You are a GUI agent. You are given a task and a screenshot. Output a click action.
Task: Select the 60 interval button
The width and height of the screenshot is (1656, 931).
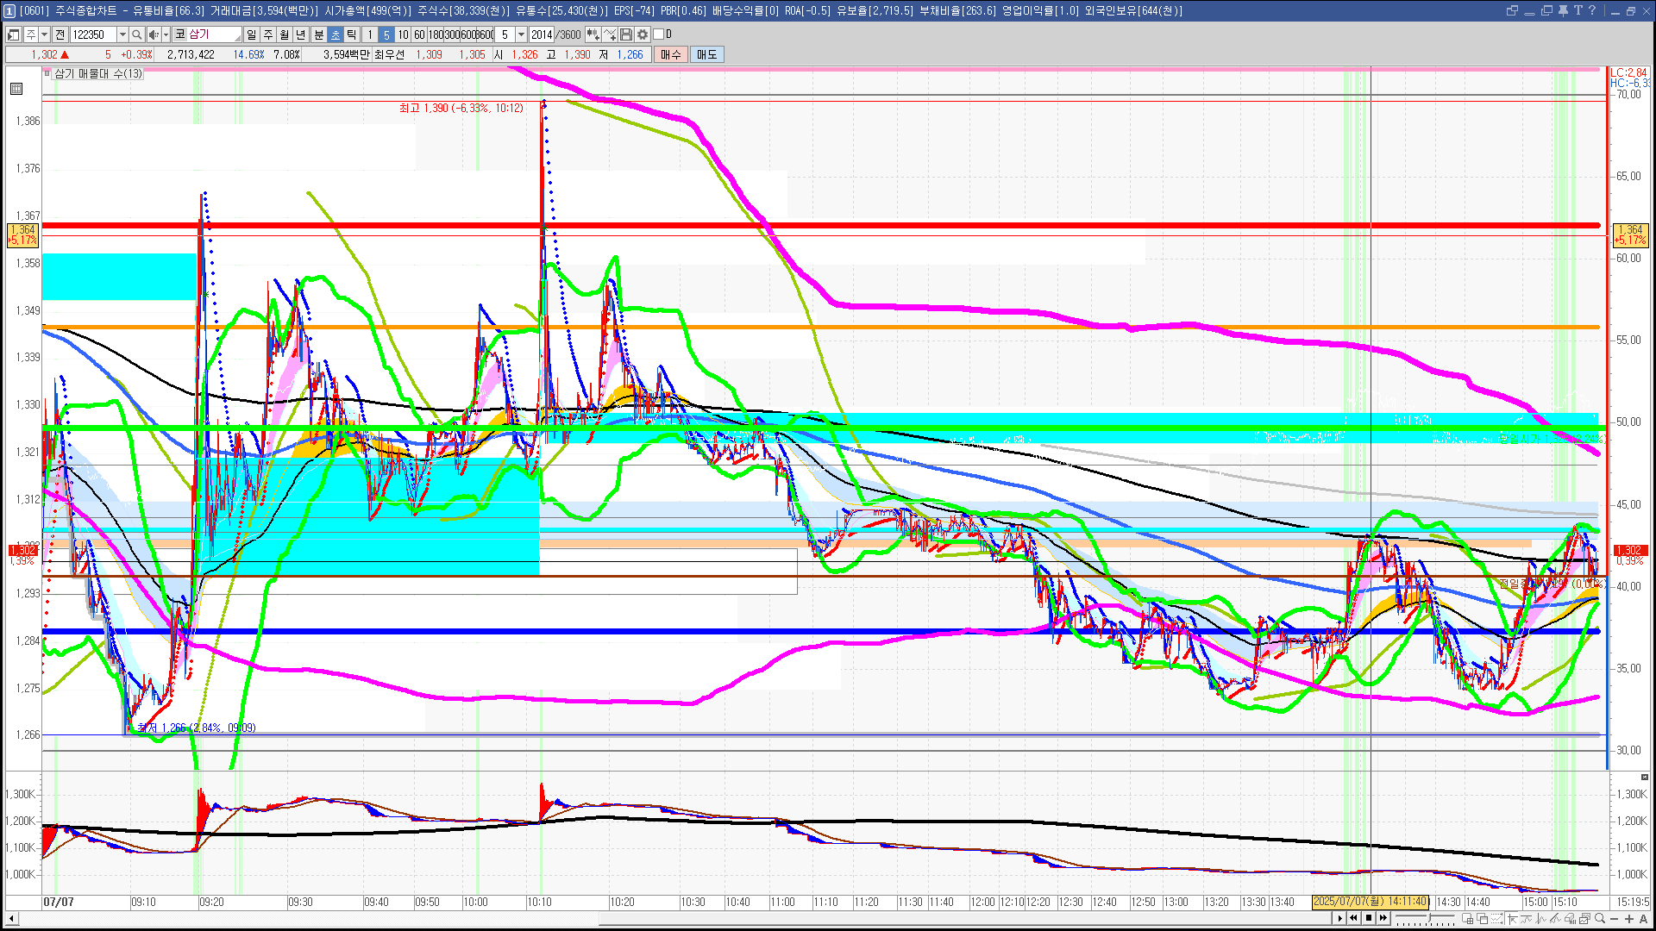tap(419, 34)
